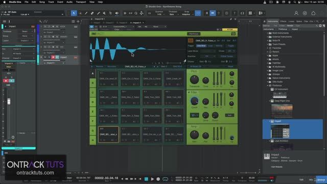Select the Mute tool in toolbar
Viewport: 327px width, 184px height.
[x=104, y=13]
